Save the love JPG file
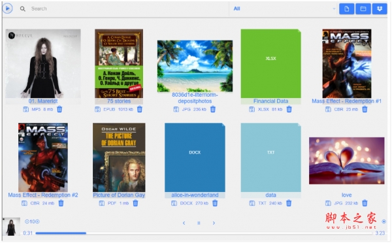392x243 pixels. tap(328, 203)
